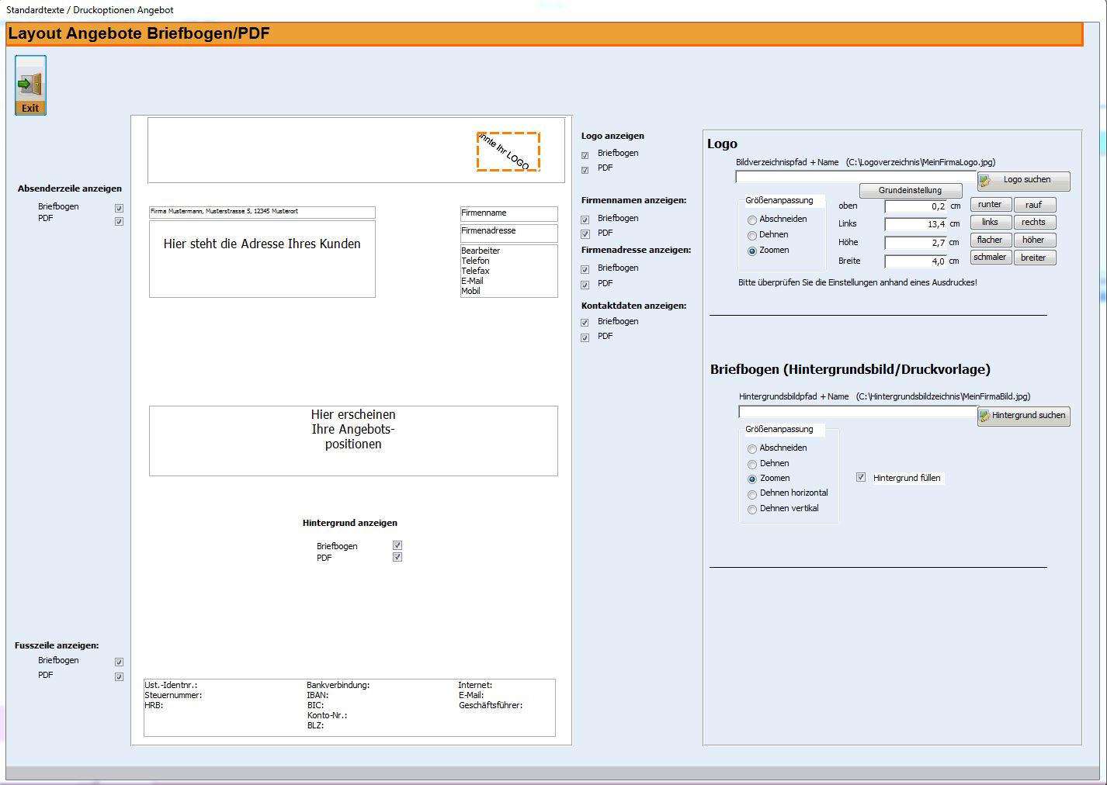Make logo taller with höher button
This screenshot has width=1107, height=785.
pos(1034,240)
